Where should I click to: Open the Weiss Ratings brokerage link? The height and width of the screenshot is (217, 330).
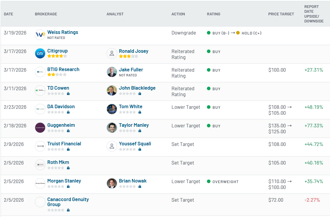tap(63, 32)
